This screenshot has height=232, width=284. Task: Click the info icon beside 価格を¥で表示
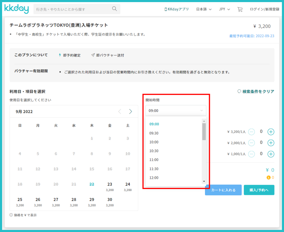click(x=11, y=215)
